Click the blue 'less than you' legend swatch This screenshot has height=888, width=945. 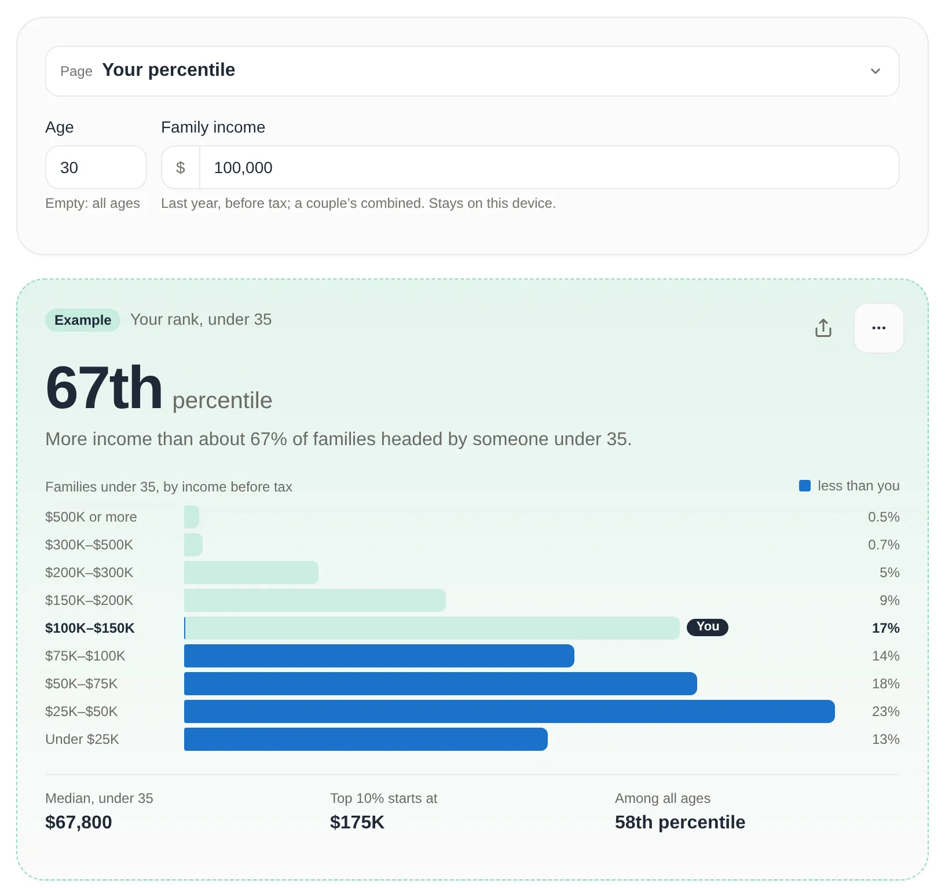tap(804, 486)
